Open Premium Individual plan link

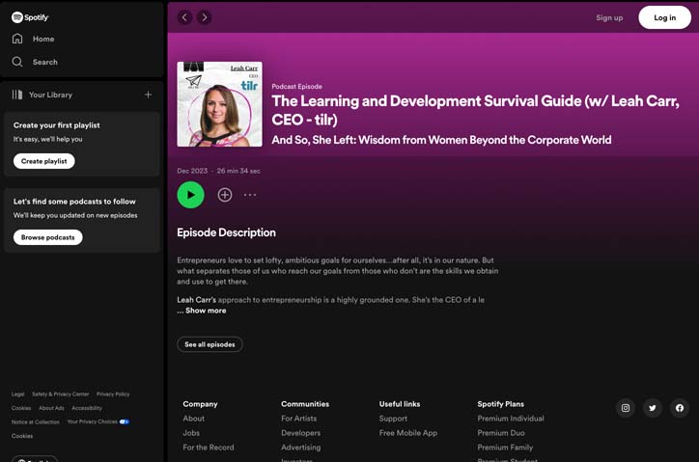(511, 419)
